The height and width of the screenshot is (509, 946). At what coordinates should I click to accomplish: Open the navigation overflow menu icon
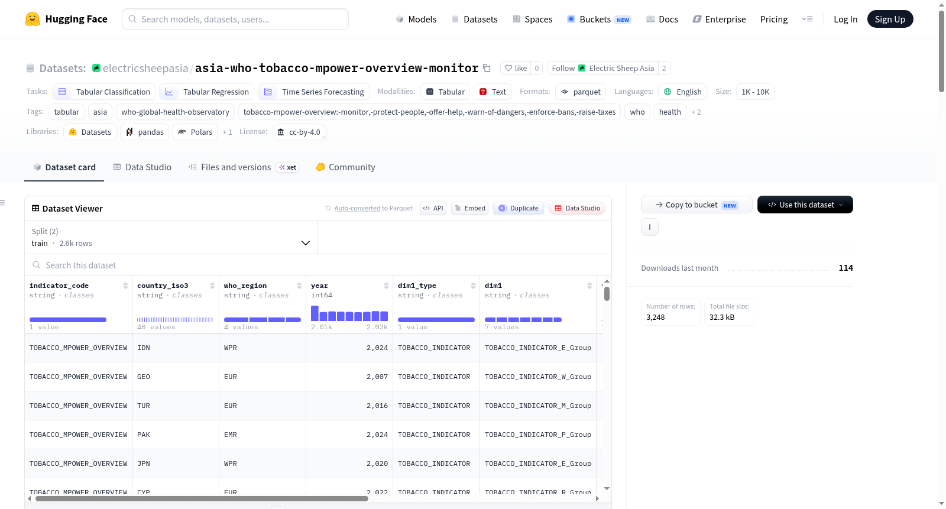tap(807, 19)
